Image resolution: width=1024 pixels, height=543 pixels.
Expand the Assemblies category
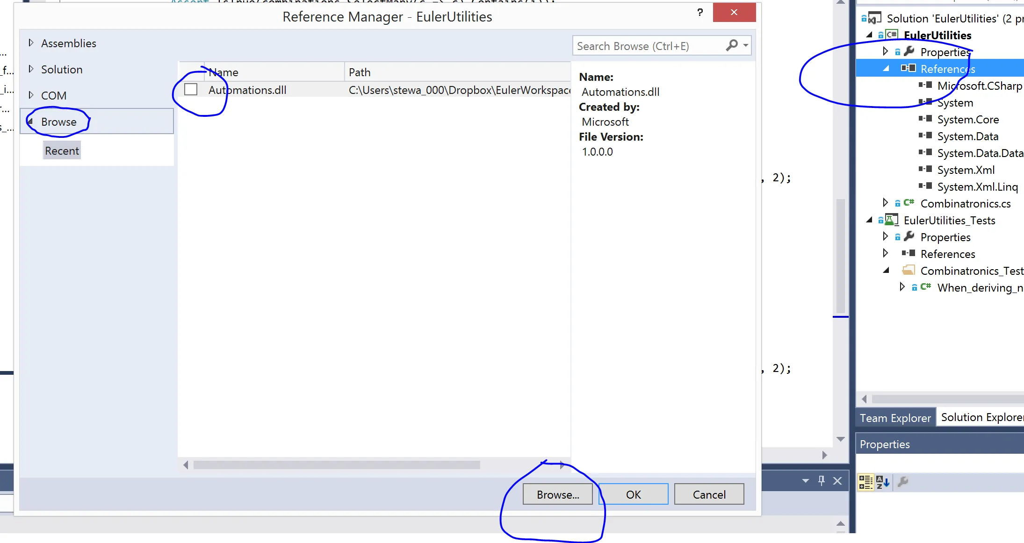[x=31, y=43]
